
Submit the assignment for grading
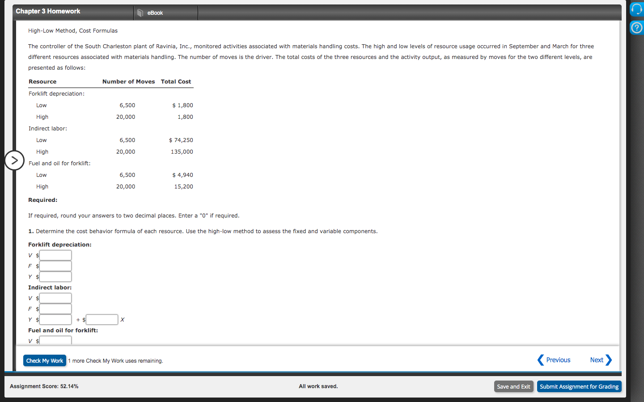pyautogui.click(x=579, y=386)
